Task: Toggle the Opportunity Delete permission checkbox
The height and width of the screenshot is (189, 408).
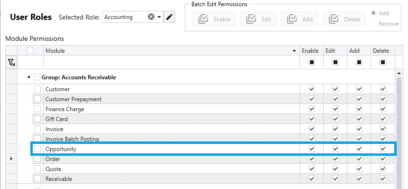Action: click(x=382, y=149)
